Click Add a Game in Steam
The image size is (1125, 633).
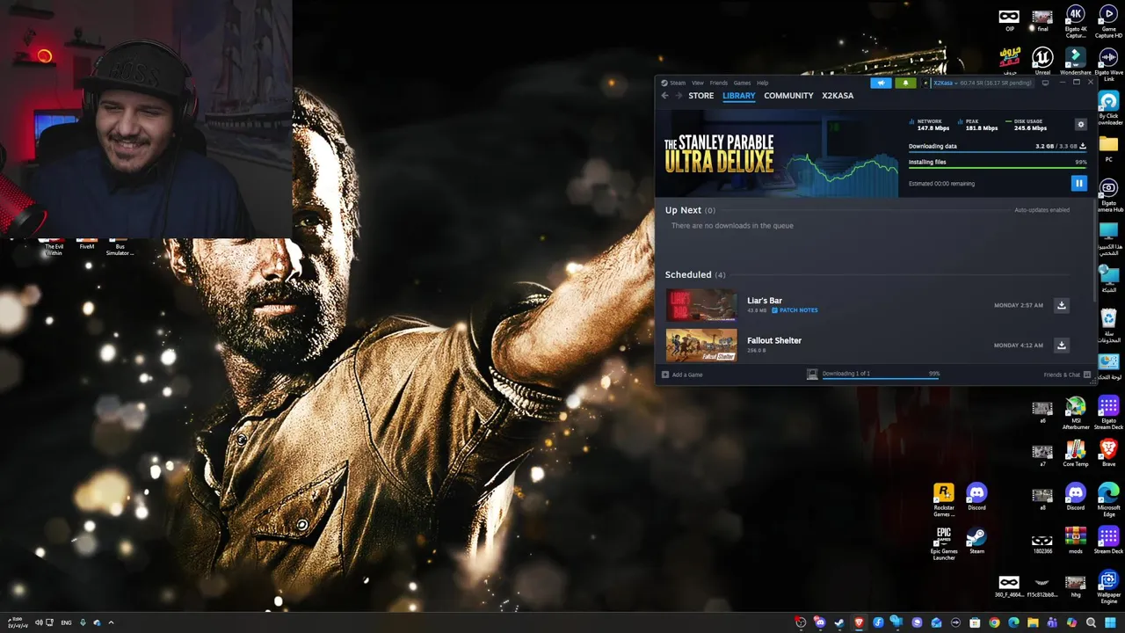click(682, 375)
